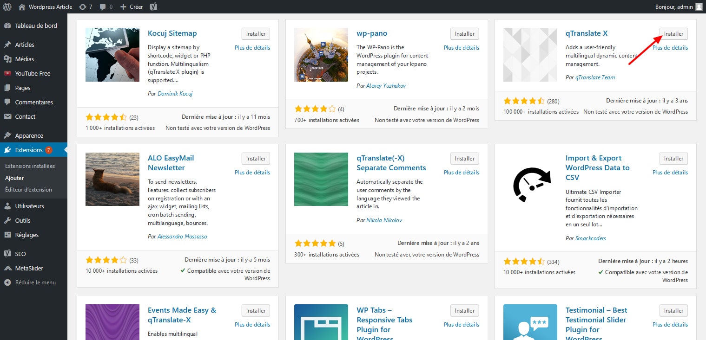This screenshot has width=706, height=340.
Task: Install ALO EasyMail Newsletter plugin
Action: tap(256, 159)
